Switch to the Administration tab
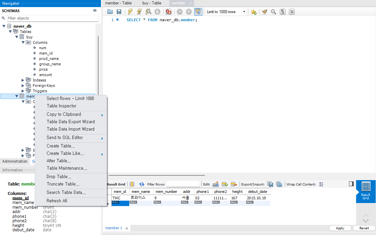376x235 pixels. 15,161
